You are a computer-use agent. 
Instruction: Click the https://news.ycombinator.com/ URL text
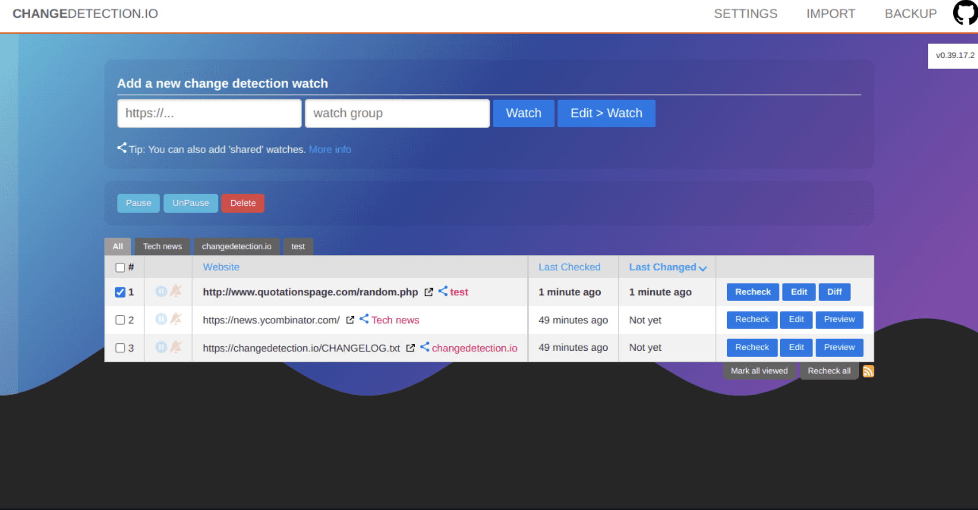tap(271, 320)
